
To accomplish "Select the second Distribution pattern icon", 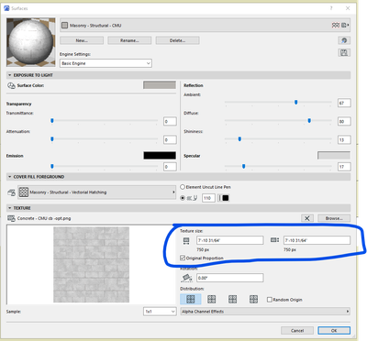I will tap(212, 299).
